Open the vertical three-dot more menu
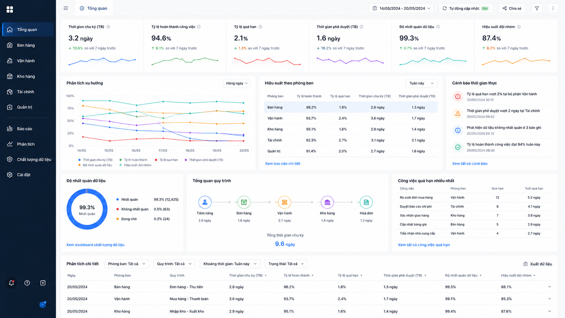 point(553,8)
